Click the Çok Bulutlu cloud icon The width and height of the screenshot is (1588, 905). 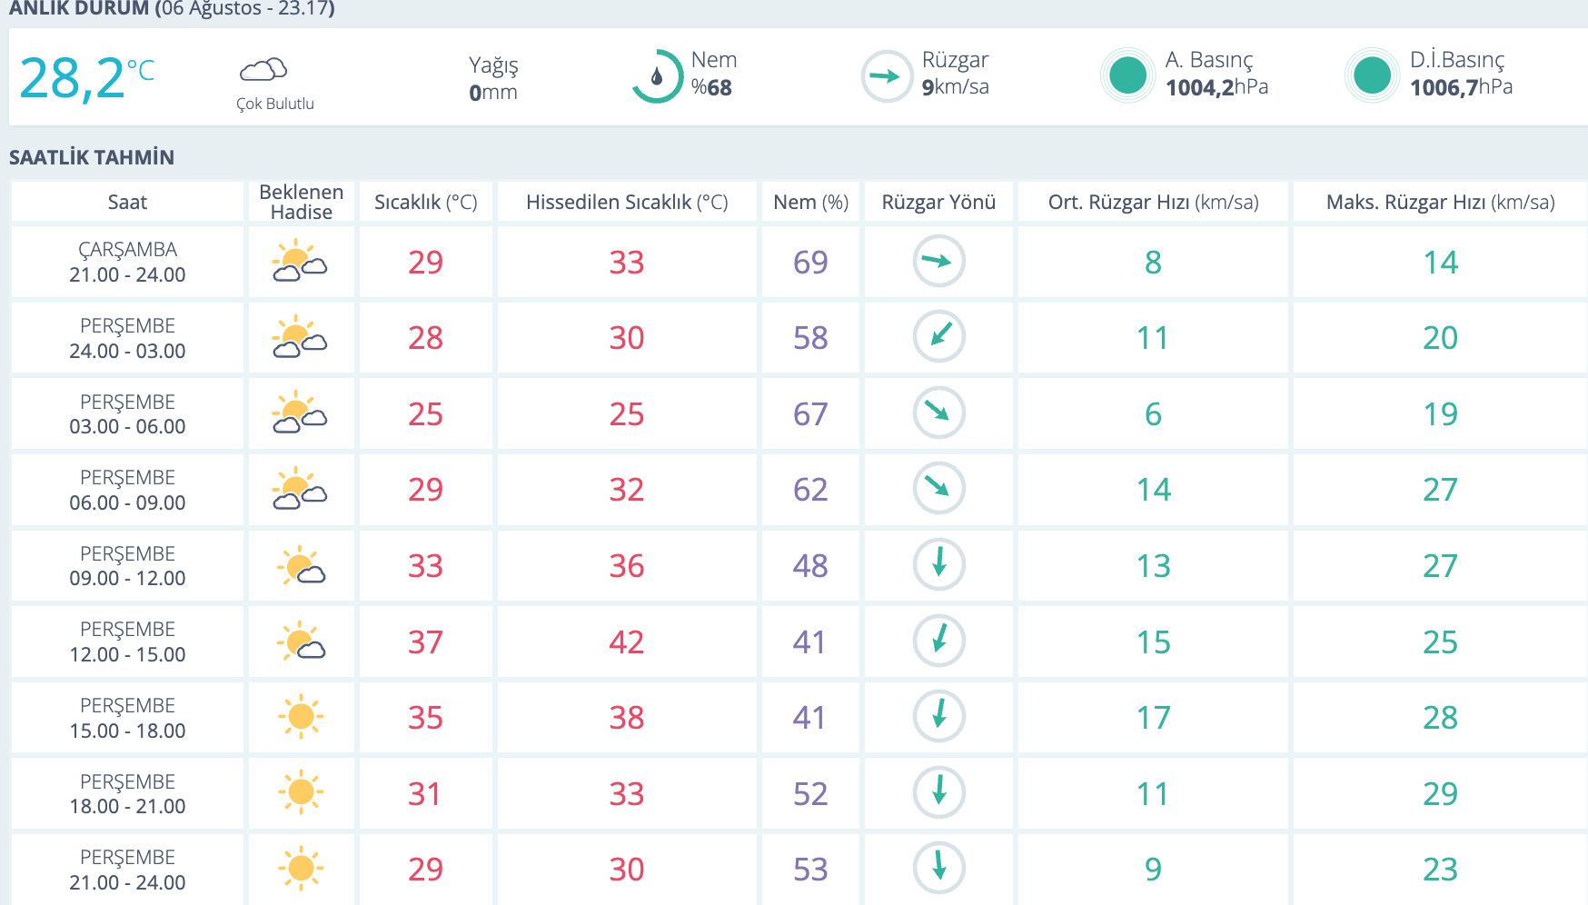coord(263,70)
